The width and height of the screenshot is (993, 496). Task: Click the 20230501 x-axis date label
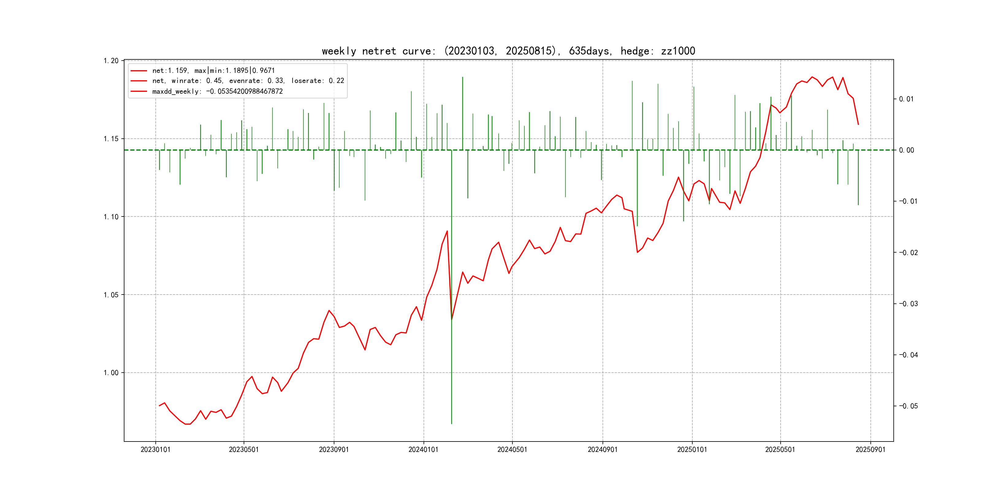click(x=244, y=450)
